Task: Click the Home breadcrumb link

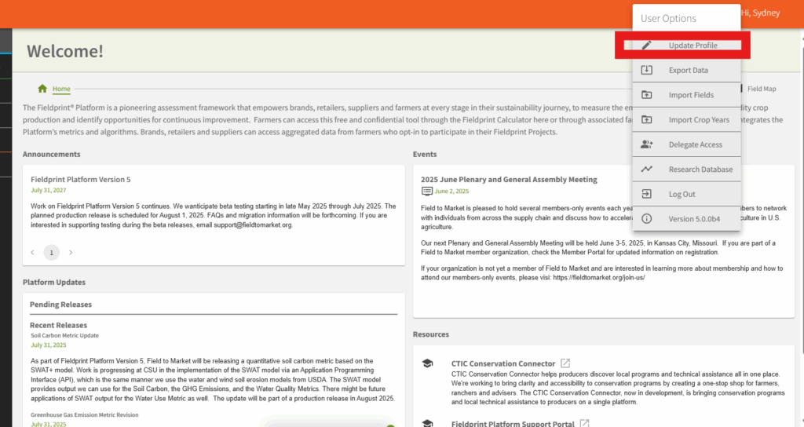Action: 61,89
